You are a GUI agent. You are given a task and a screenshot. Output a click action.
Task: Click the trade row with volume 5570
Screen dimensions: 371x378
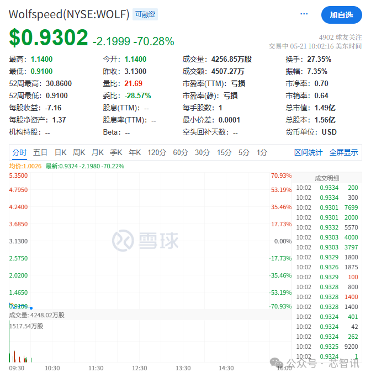327,227
